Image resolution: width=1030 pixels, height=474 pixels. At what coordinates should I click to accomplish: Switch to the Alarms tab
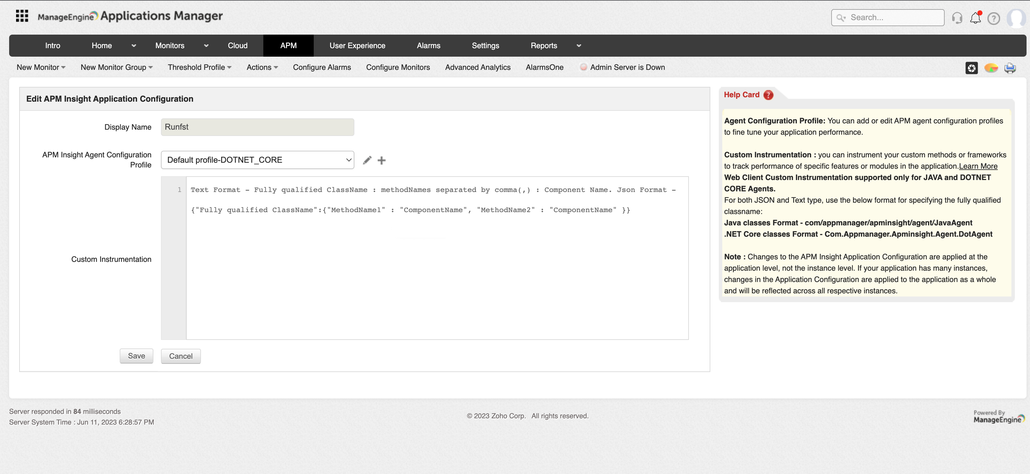pyautogui.click(x=429, y=46)
